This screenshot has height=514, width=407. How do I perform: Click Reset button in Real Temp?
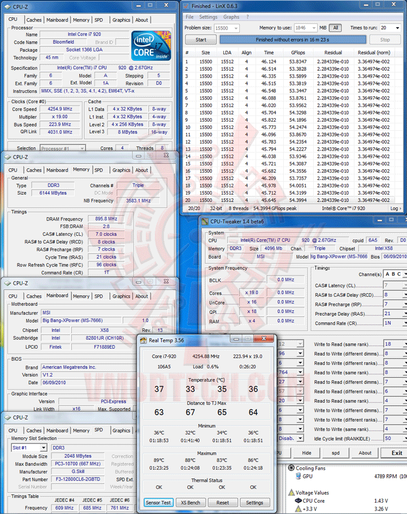click(223, 503)
